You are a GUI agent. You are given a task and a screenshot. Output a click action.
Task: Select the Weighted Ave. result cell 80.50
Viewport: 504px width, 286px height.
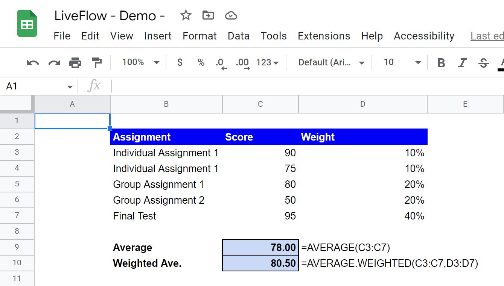tap(260, 263)
